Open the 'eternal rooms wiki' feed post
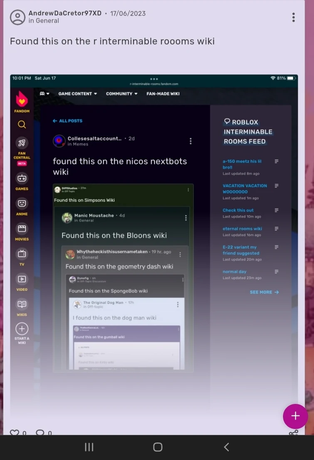Image resolution: width=314 pixels, height=460 pixels. [242, 229]
